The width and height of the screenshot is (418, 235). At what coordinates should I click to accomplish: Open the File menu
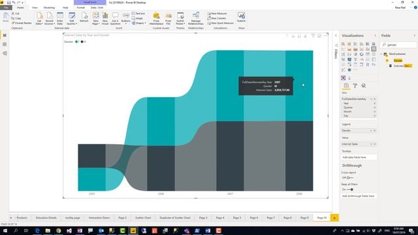(x=6, y=8)
